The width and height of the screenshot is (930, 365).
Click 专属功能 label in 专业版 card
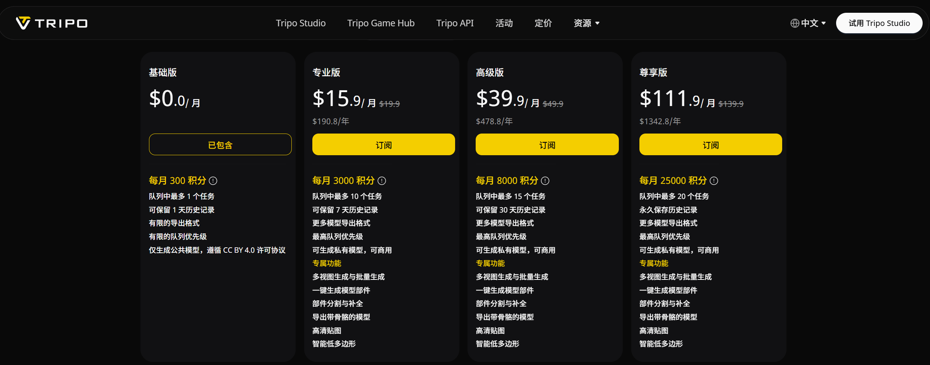pos(327,263)
